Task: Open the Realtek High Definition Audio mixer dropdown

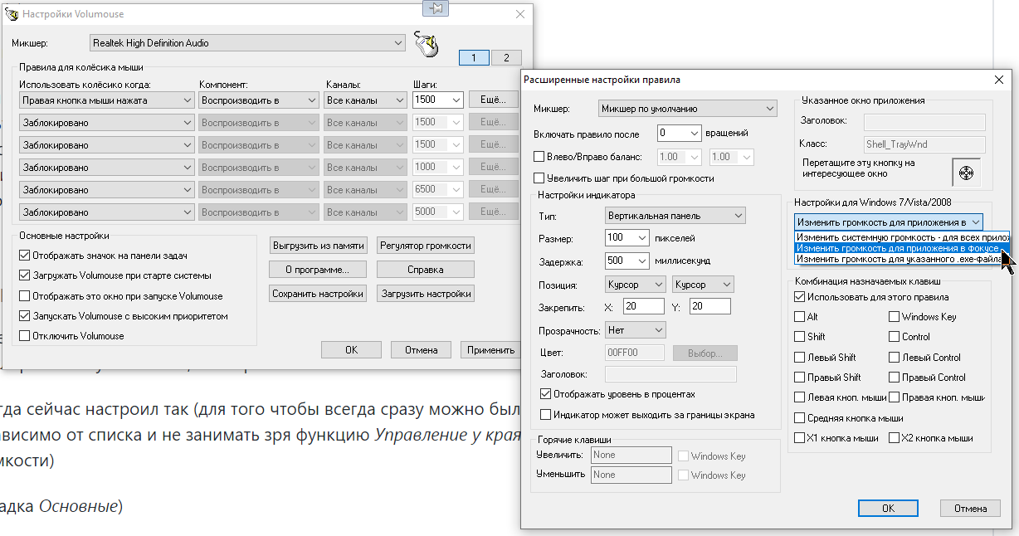Action: coord(248,42)
